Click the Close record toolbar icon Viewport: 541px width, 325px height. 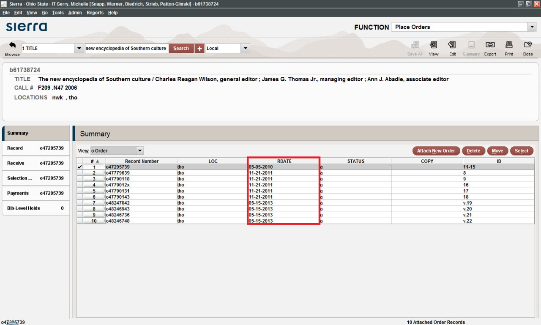tap(527, 45)
